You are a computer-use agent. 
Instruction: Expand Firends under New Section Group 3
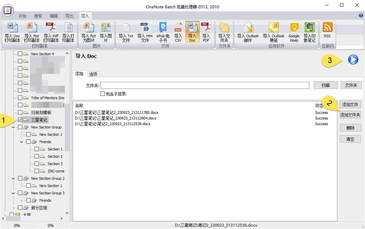pos(22,201)
